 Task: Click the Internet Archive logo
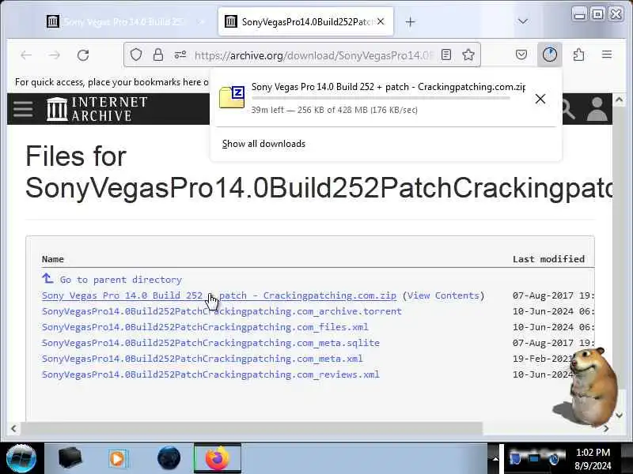(97, 109)
